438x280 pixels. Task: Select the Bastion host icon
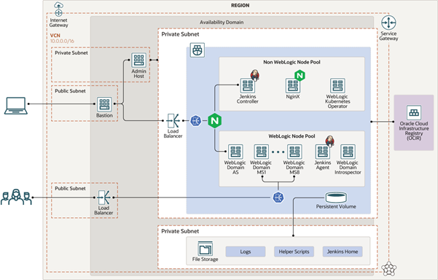104,104
